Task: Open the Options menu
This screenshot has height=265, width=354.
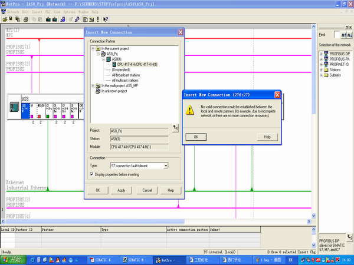Action: coord(69,12)
